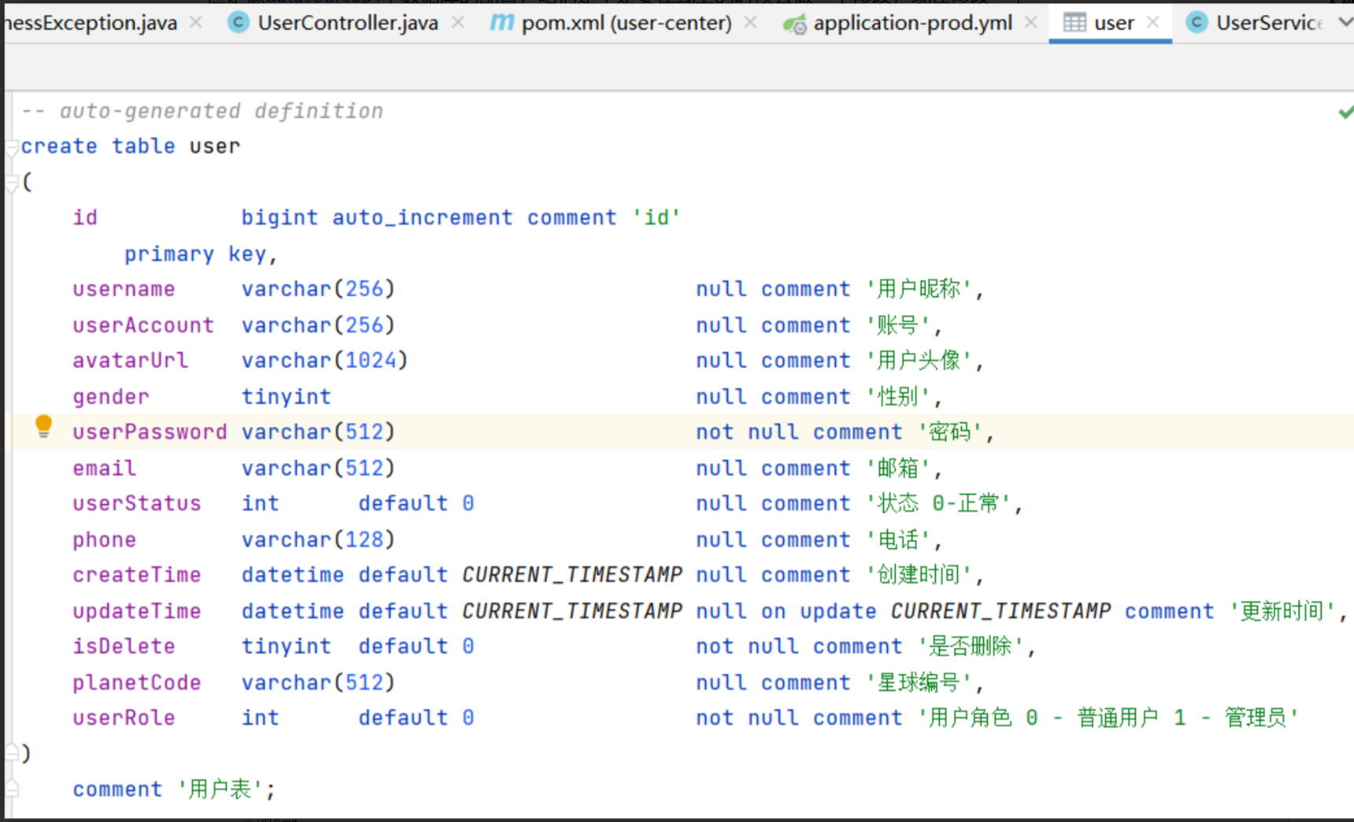Click the class icon on UserService tab
Image resolution: width=1354 pixels, height=822 pixels.
1197,23
